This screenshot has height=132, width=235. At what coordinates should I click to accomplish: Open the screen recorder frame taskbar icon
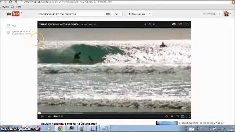coord(94,129)
